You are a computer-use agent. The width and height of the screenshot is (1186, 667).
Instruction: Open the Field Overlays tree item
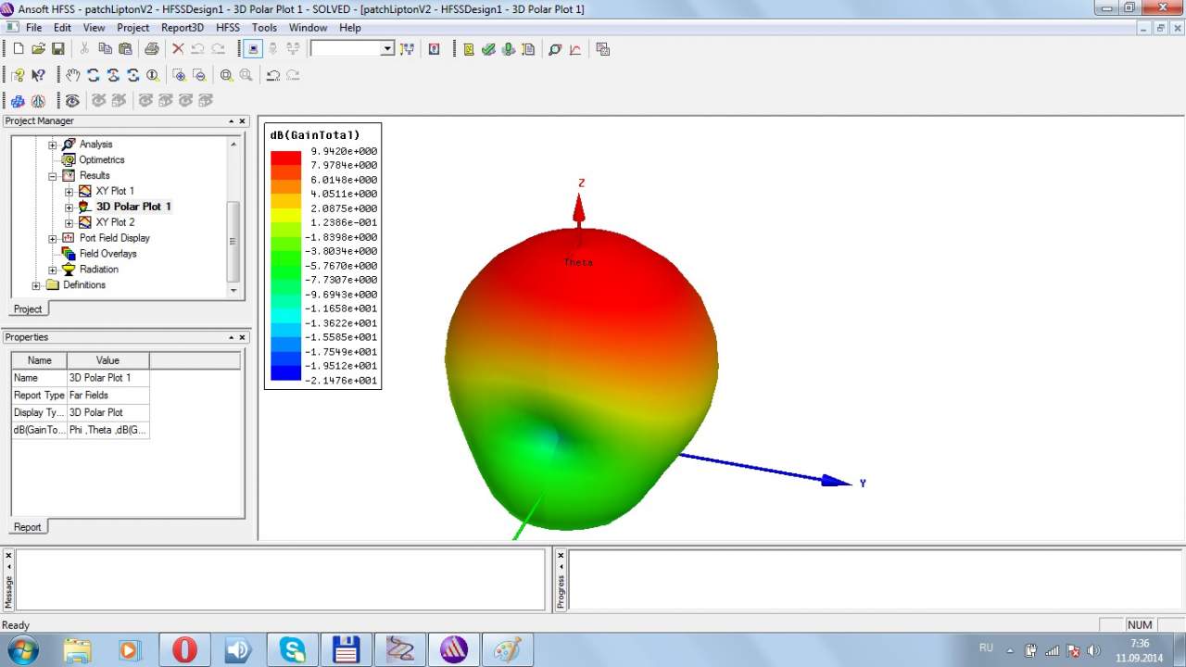pyautogui.click(x=107, y=254)
